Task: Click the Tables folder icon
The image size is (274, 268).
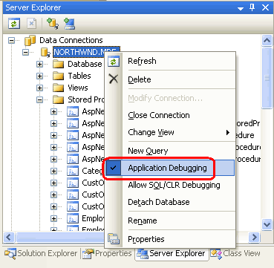Action: click(x=59, y=76)
